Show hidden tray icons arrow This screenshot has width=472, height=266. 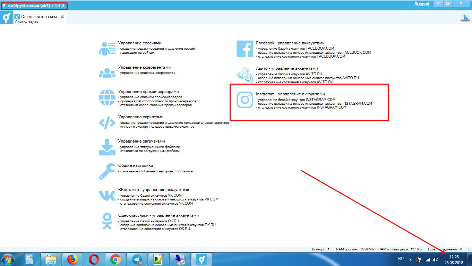tap(411, 259)
